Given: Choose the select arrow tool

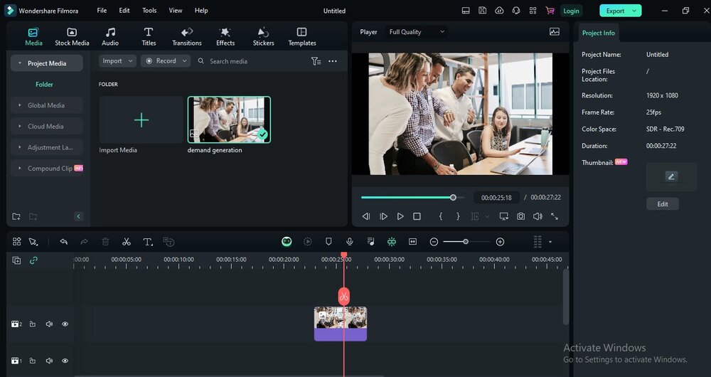Looking at the screenshot, I should (33, 242).
